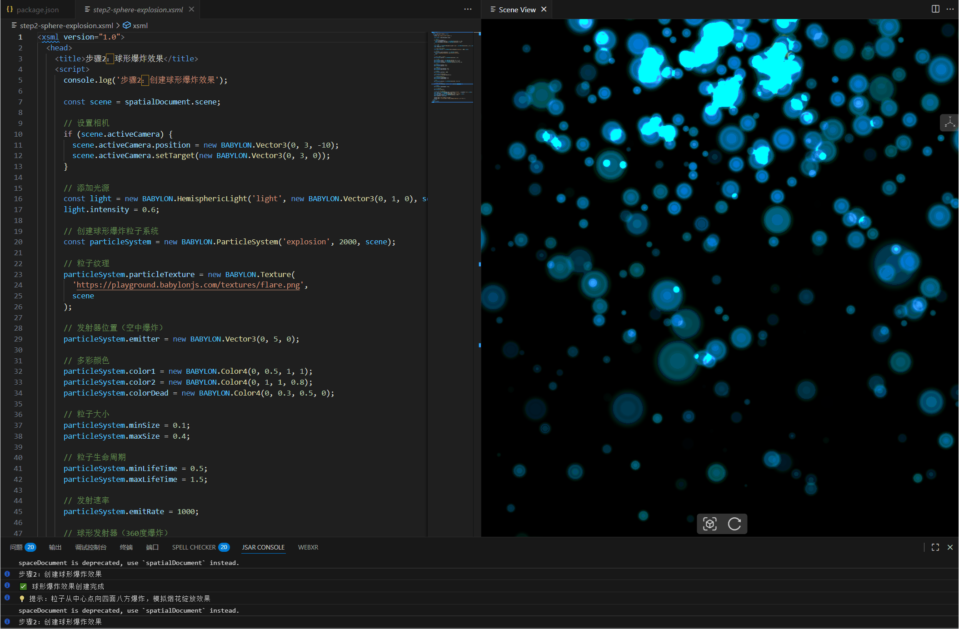Open the flare.png texture URL link
Viewport: 959px width, 629px height.
click(x=188, y=285)
